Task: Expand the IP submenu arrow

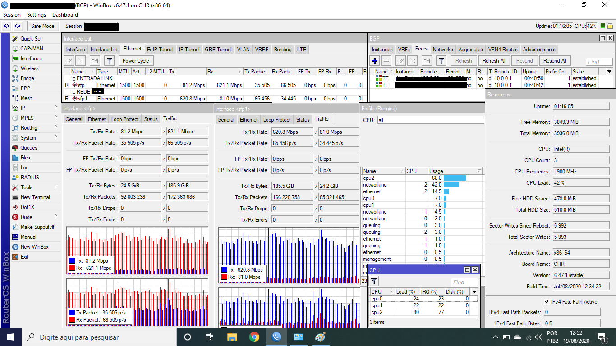Action: [x=56, y=108]
